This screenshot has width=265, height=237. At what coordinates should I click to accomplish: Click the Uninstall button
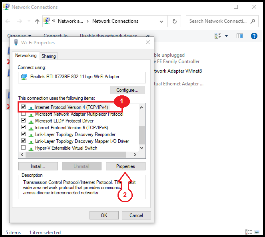tap(82, 166)
